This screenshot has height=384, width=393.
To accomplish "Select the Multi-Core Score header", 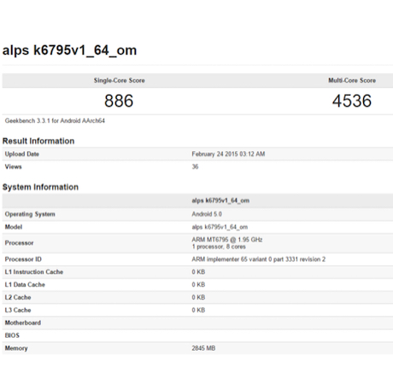I will click(x=352, y=80).
